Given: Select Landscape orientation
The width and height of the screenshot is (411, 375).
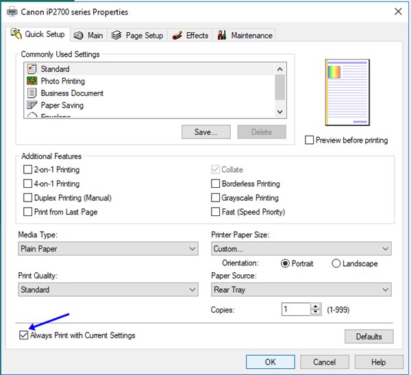Looking at the screenshot, I should [336, 263].
